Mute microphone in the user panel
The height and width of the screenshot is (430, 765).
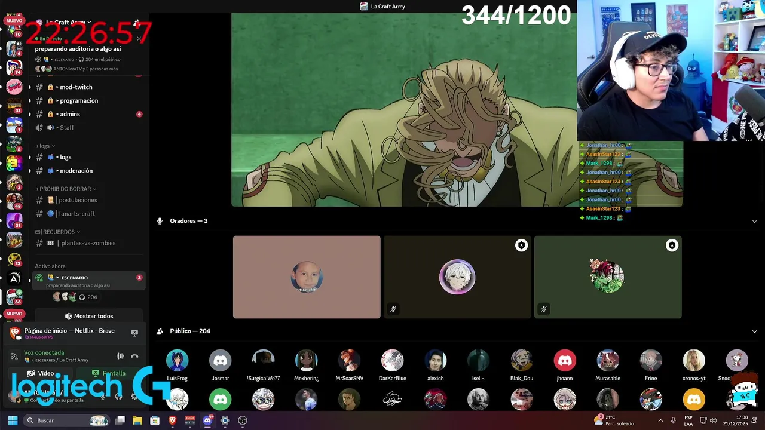[x=102, y=396]
